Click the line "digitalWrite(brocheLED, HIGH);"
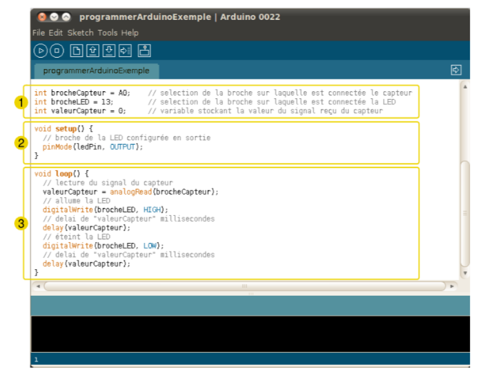This screenshot has width=485, height=374. pyautogui.click(x=106, y=210)
